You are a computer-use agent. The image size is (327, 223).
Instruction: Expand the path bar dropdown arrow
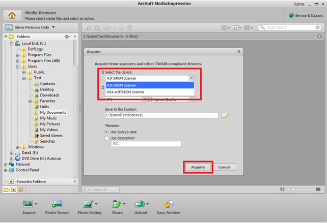click(x=319, y=37)
